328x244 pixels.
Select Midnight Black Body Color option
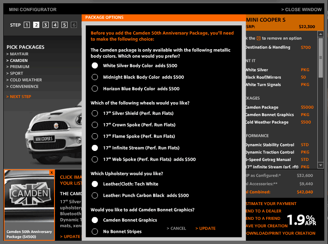[x=95, y=77]
